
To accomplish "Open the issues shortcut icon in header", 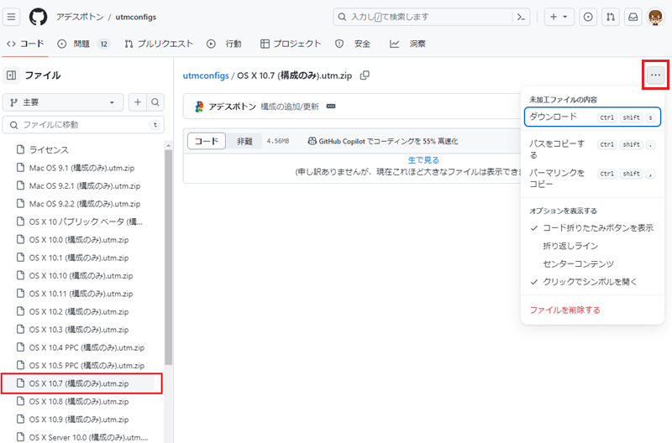I will tap(588, 17).
